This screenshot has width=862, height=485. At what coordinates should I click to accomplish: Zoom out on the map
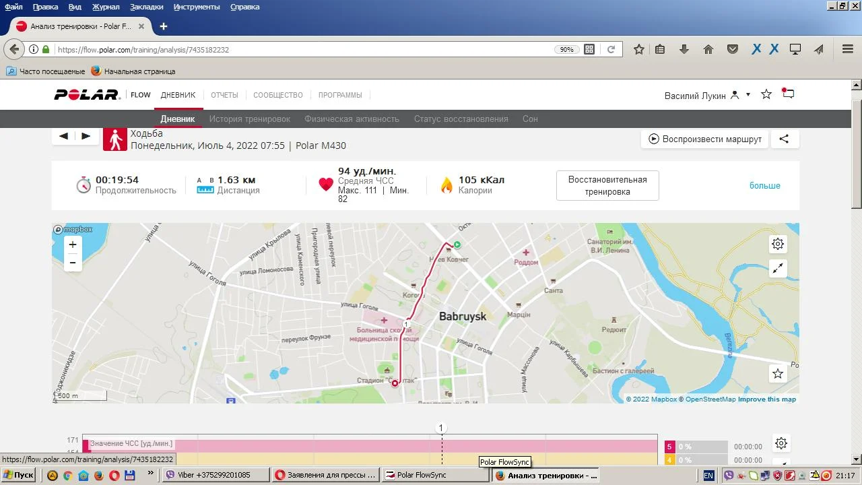pyautogui.click(x=73, y=262)
